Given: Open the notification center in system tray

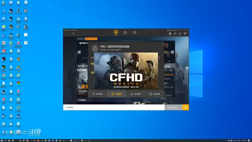Looking at the screenshot, I should [249, 140].
